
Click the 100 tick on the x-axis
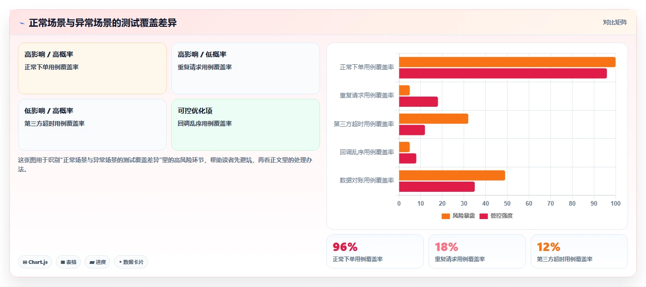(615, 203)
